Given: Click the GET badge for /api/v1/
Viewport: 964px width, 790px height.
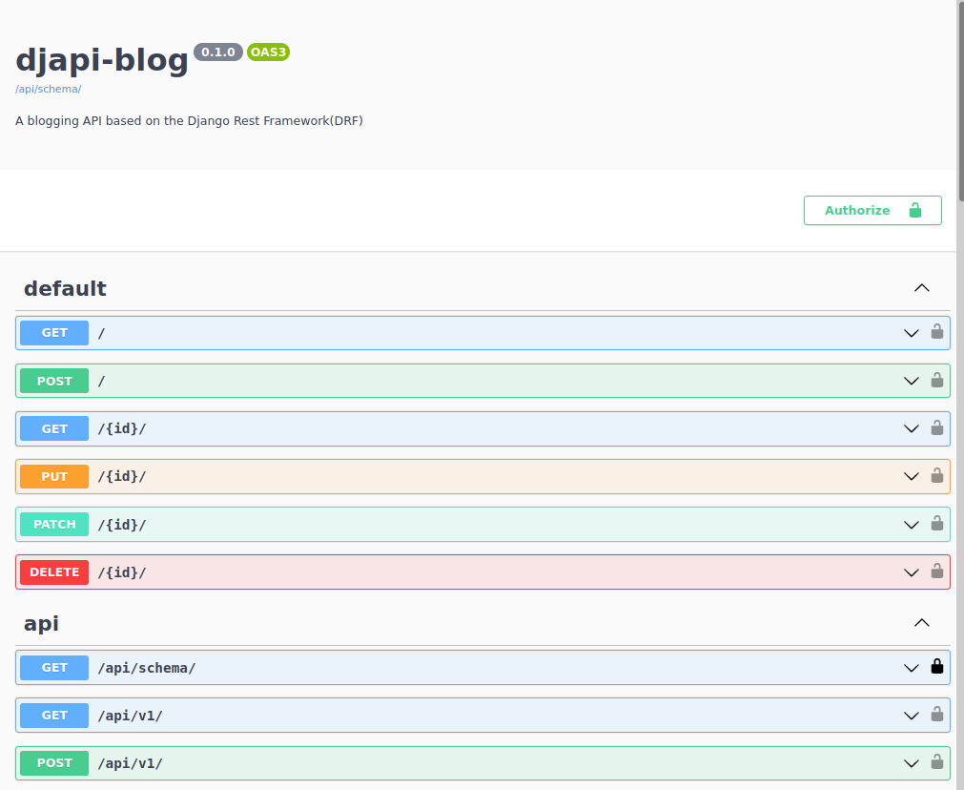Looking at the screenshot, I should point(54,716).
